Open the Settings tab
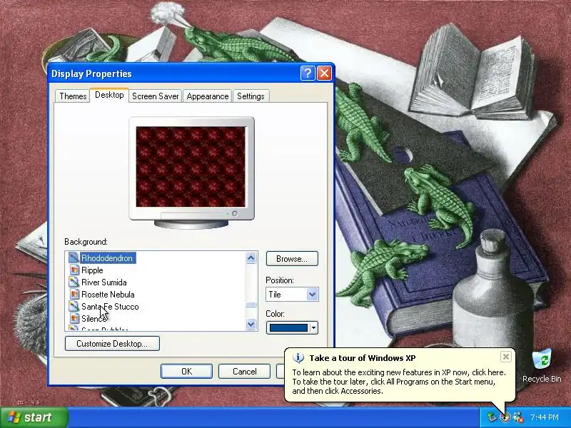571x428 pixels. click(x=251, y=96)
